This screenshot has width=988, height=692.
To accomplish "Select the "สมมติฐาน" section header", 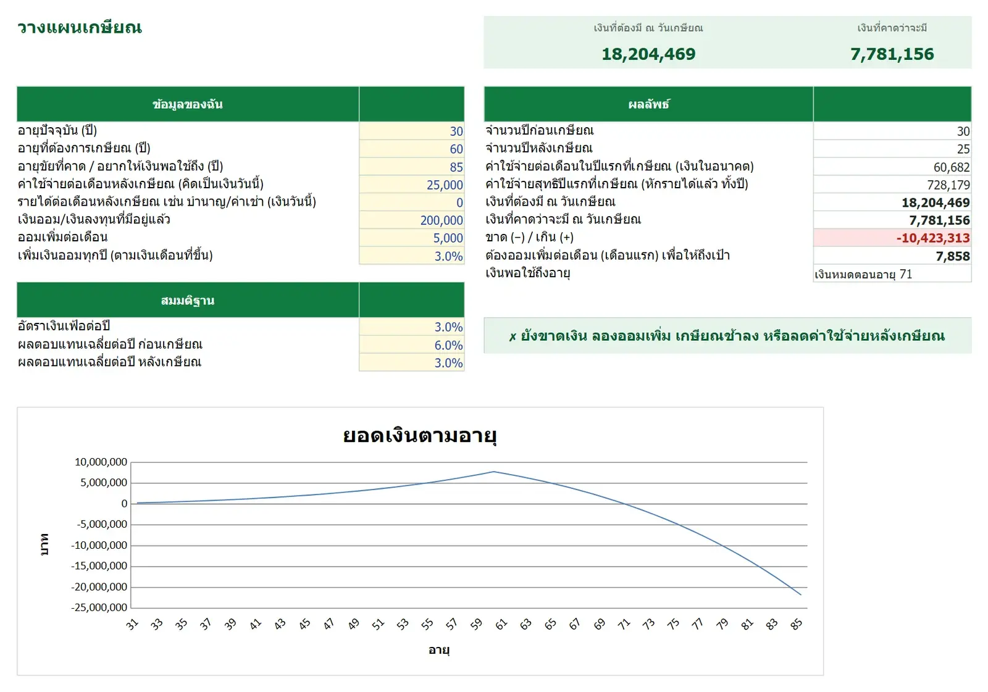I will pos(188,301).
